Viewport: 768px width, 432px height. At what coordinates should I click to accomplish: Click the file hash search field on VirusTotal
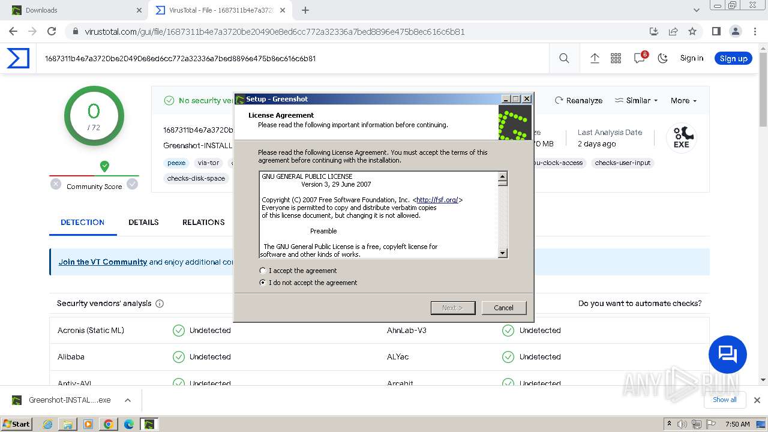point(294,58)
